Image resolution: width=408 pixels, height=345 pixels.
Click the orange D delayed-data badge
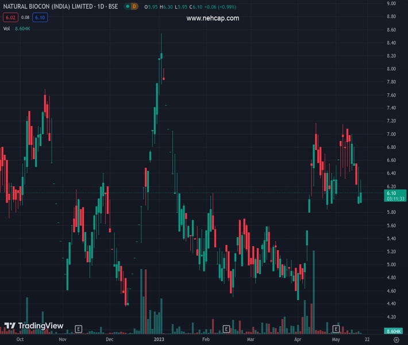click(134, 6)
